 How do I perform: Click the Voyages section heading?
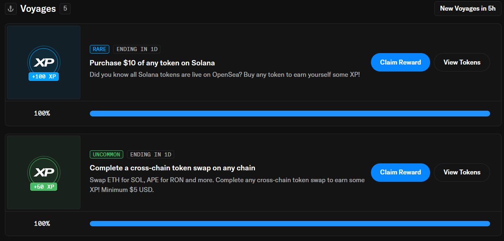[x=38, y=9]
